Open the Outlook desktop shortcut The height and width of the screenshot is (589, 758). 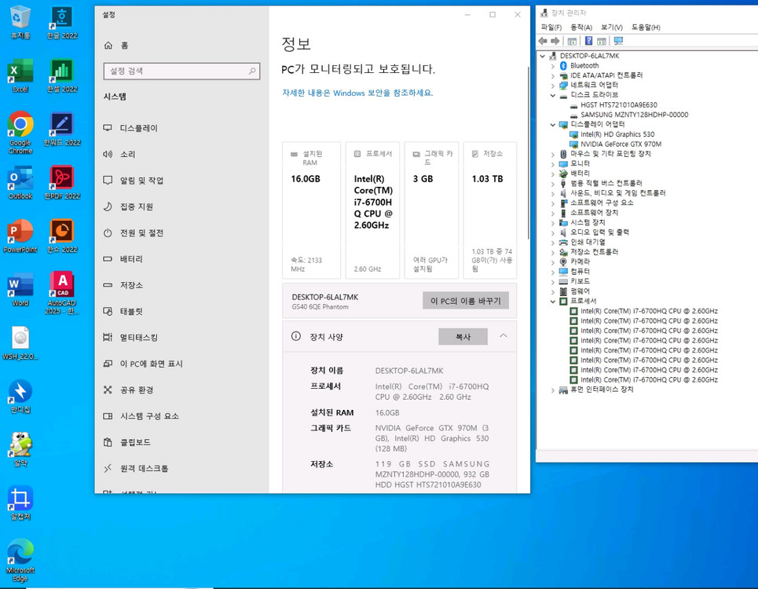point(20,183)
